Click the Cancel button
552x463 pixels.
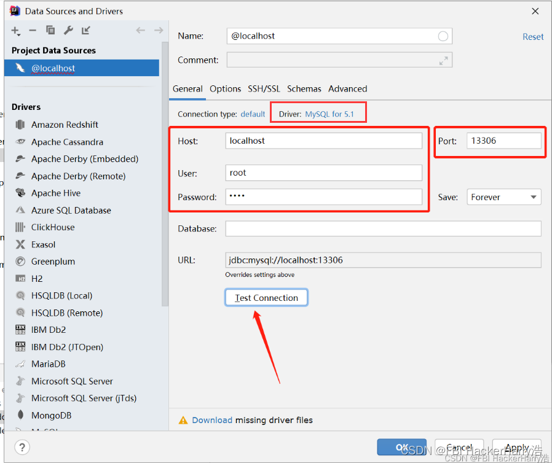click(x=459, y=447)
